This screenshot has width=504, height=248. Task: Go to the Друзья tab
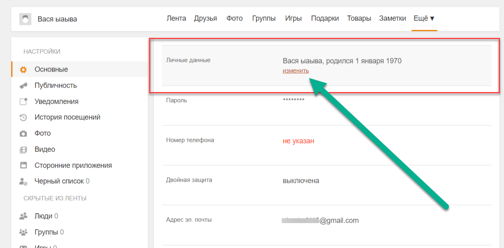[205, 18]
